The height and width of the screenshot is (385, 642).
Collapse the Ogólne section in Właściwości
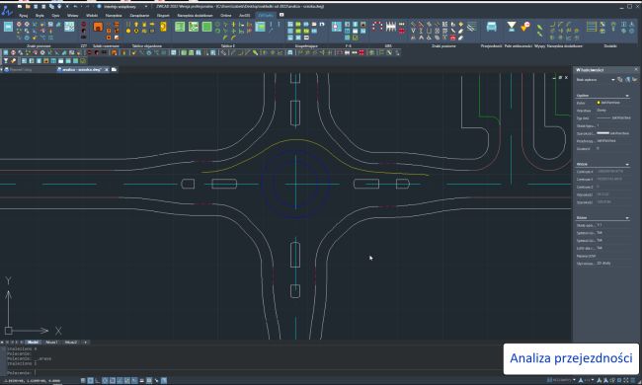click(x=627, y=96)
